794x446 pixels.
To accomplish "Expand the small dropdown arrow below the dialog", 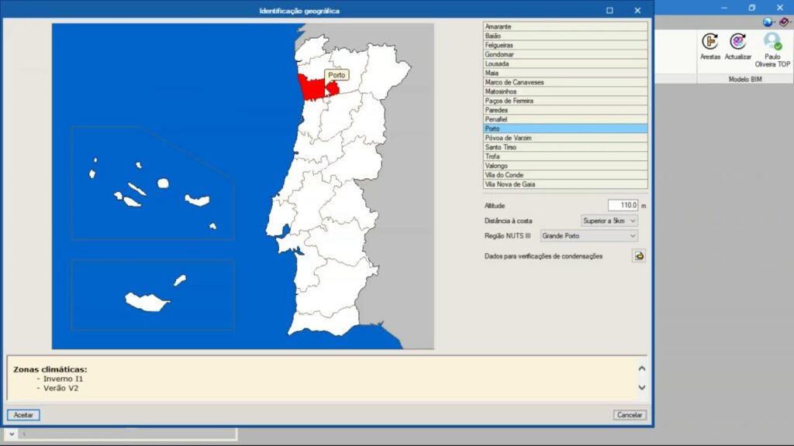I will [x=12, y=434].
